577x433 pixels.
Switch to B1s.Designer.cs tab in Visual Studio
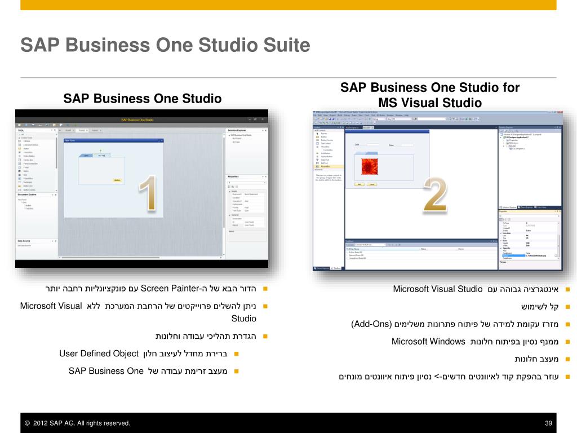click(x=352, y=127)
